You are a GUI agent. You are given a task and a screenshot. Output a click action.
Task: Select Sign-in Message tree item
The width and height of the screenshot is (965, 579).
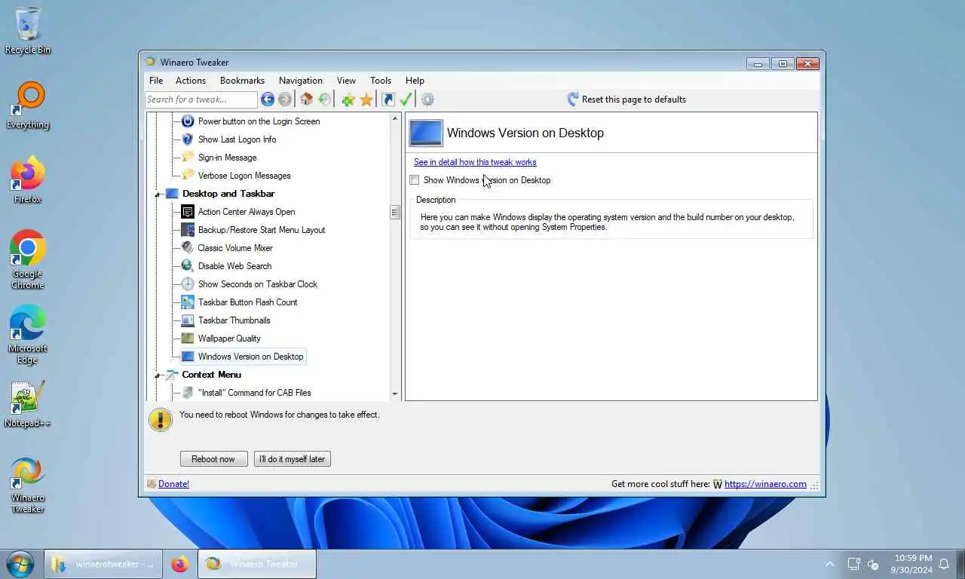pos(227,158)
